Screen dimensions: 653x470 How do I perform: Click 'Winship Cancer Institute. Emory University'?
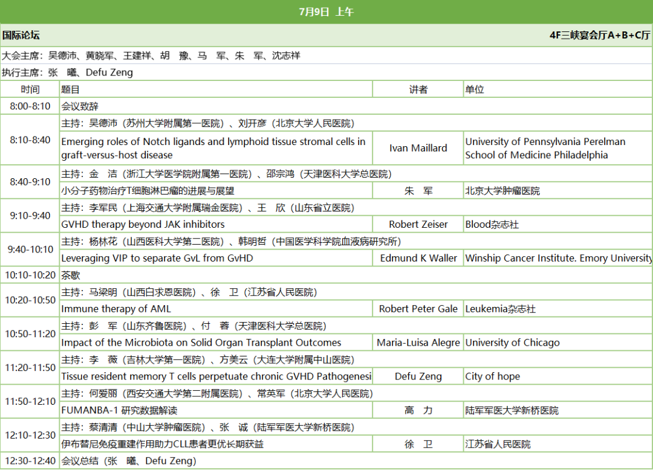[558, 258]
